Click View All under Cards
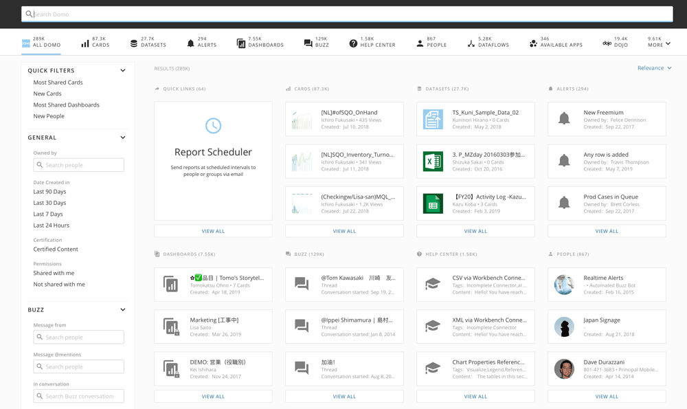687x409 pixels. click(x=344, y=231)
